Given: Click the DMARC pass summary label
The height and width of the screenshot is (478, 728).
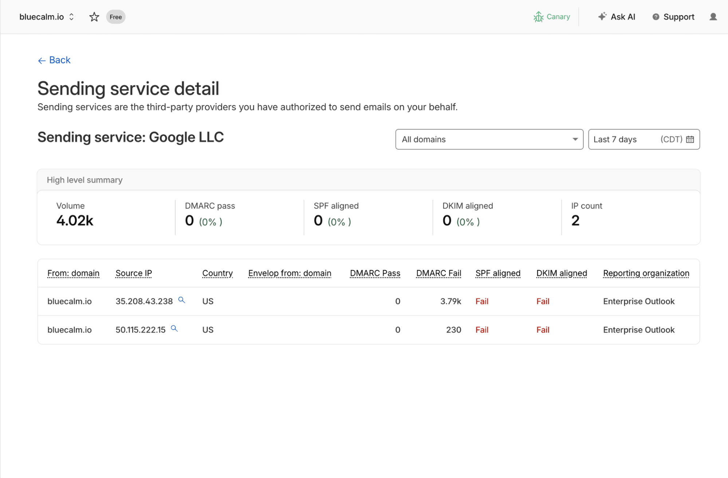Looking at the screenshot, I should point(210,206).
